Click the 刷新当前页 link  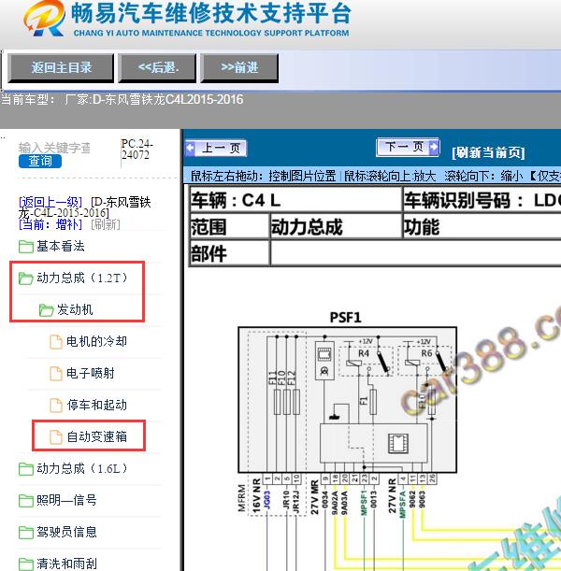488,152
